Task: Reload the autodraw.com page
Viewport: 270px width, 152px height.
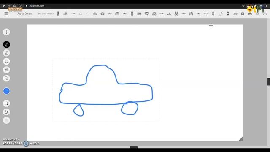Action: [14, 5]
